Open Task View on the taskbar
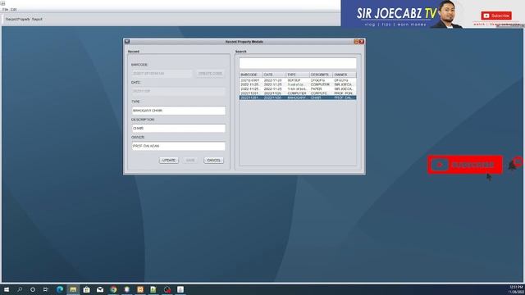525x295 pixels. [x=46, y=289]
